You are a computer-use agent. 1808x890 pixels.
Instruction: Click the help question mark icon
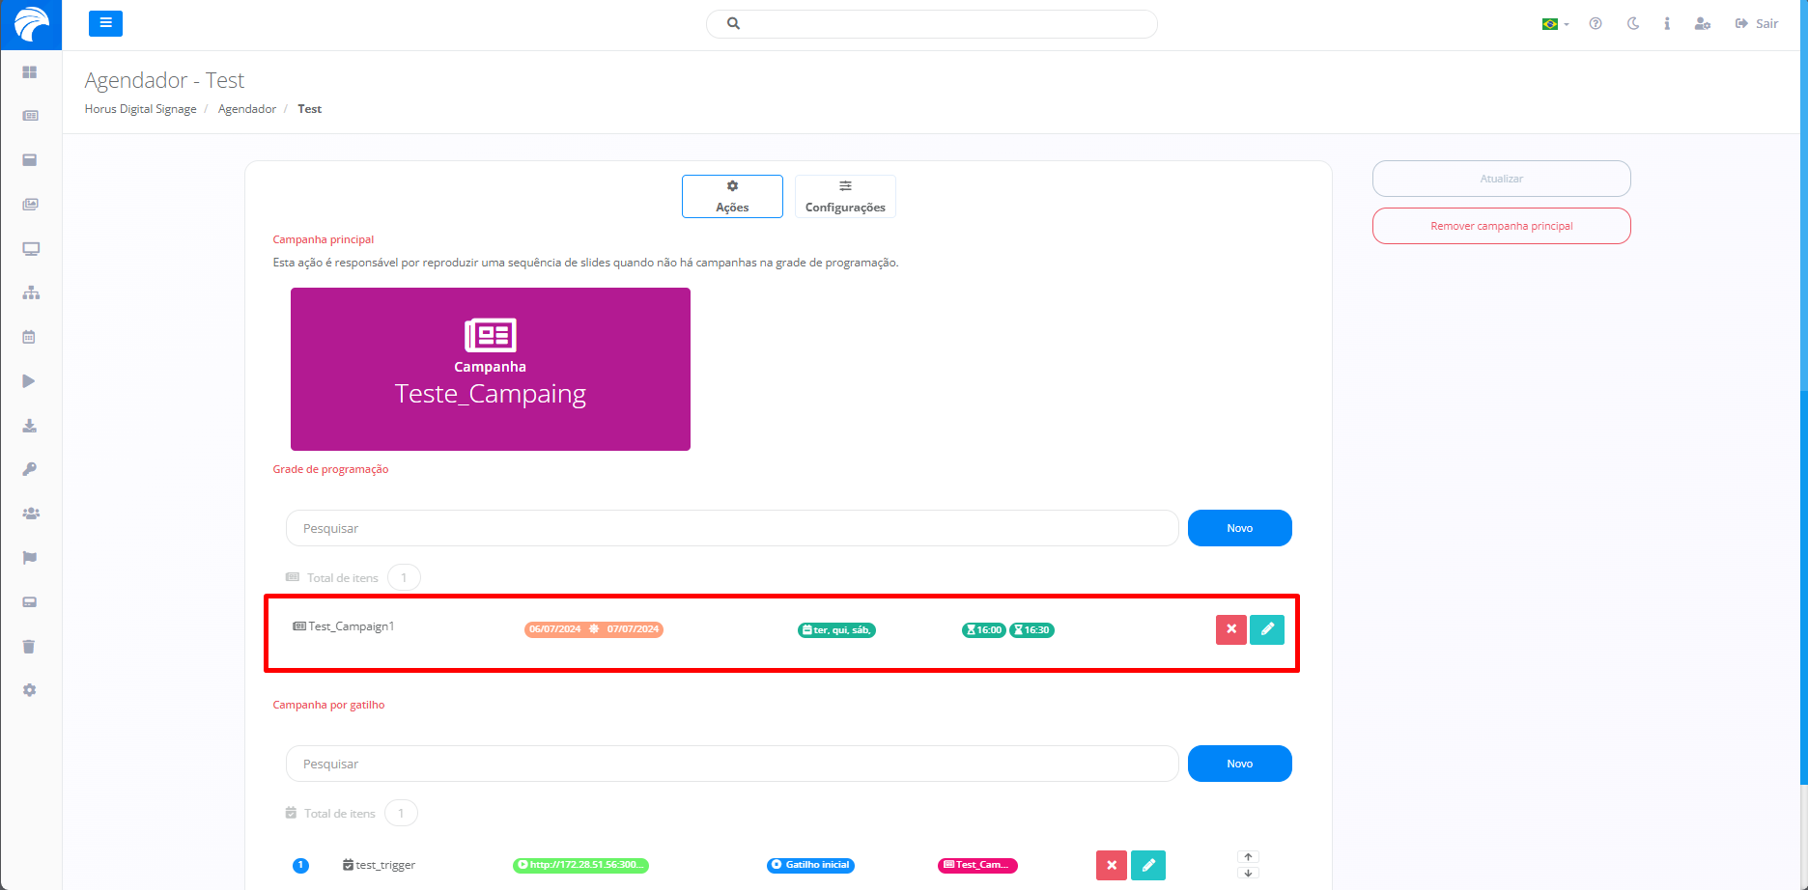(1596, 24)
